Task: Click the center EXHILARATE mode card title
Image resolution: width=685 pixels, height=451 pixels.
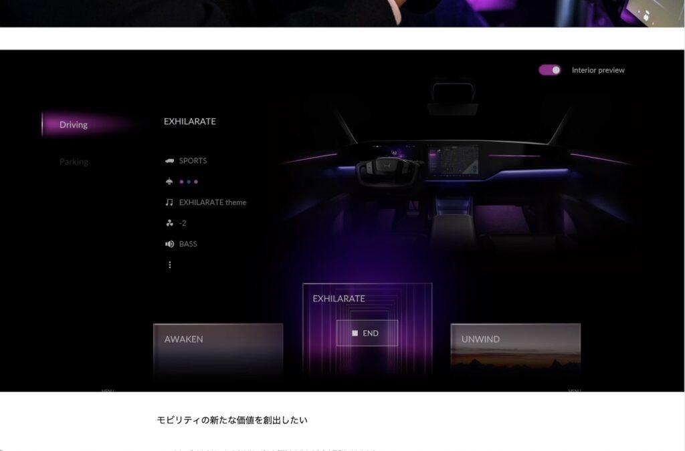Action: [339, 299]
